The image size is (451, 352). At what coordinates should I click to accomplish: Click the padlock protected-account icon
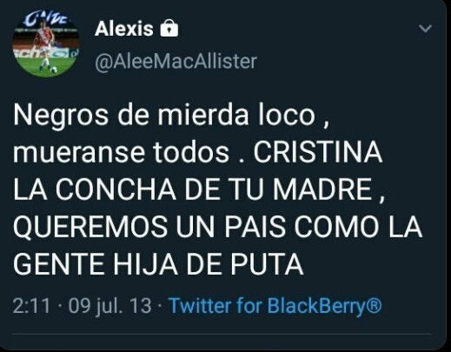tap(169, 28)
